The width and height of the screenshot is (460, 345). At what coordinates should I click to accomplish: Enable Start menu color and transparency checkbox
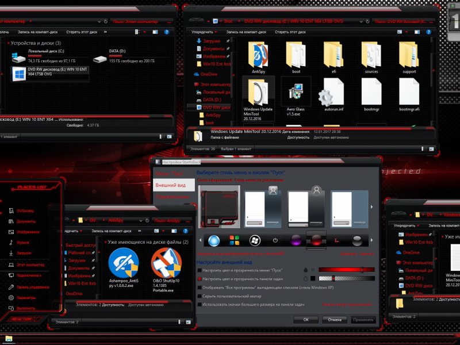200,270
